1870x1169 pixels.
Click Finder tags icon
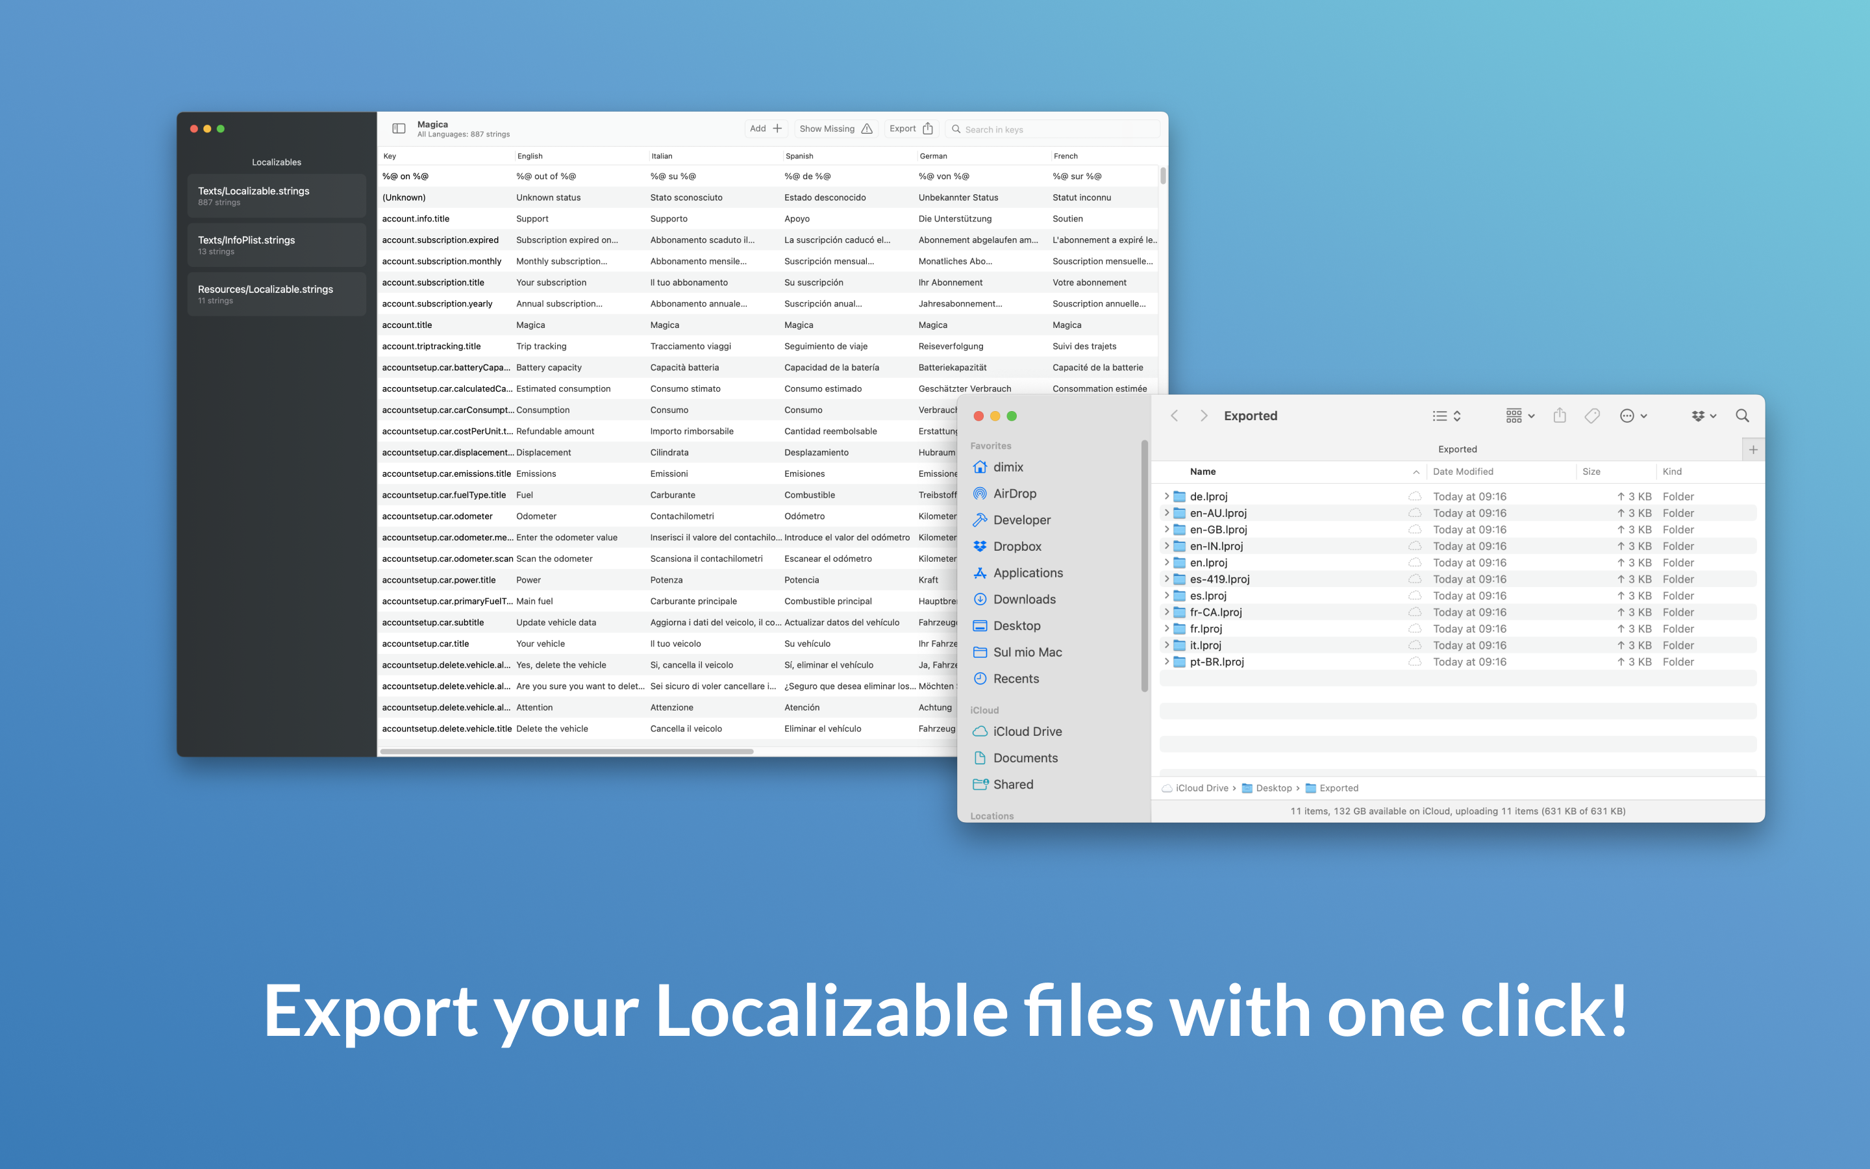click(1592, 416)
